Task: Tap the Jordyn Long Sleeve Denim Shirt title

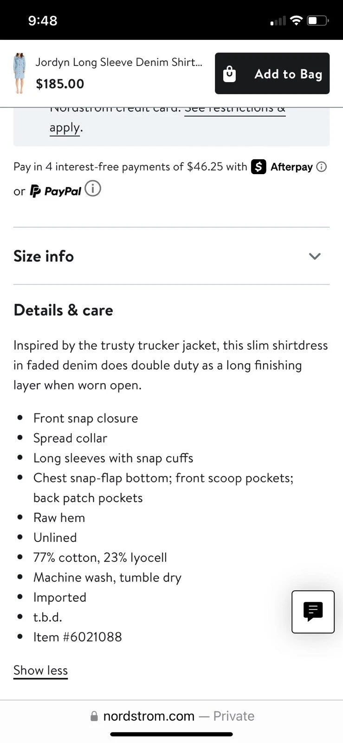Action: point(119,62)
